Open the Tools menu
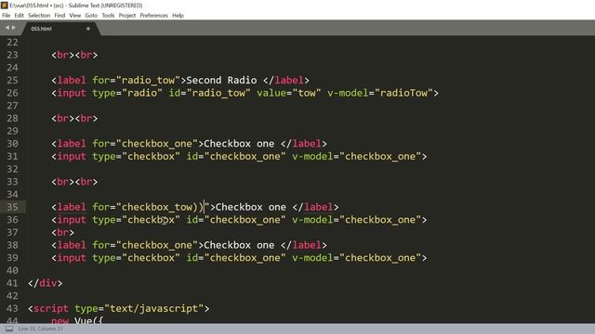595x334 pixels. [x=108, y=16]
